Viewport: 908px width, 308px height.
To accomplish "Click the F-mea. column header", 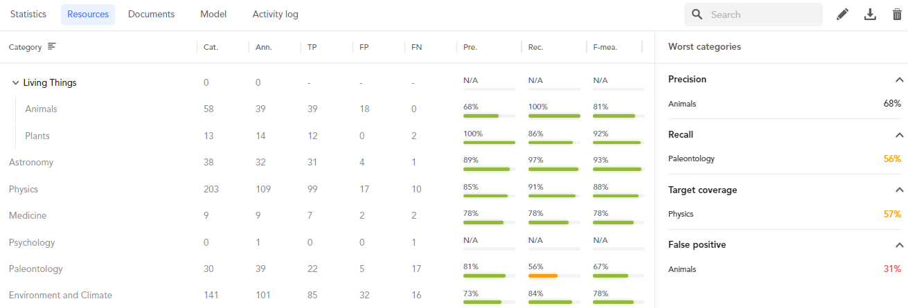I will click(605, 47).
